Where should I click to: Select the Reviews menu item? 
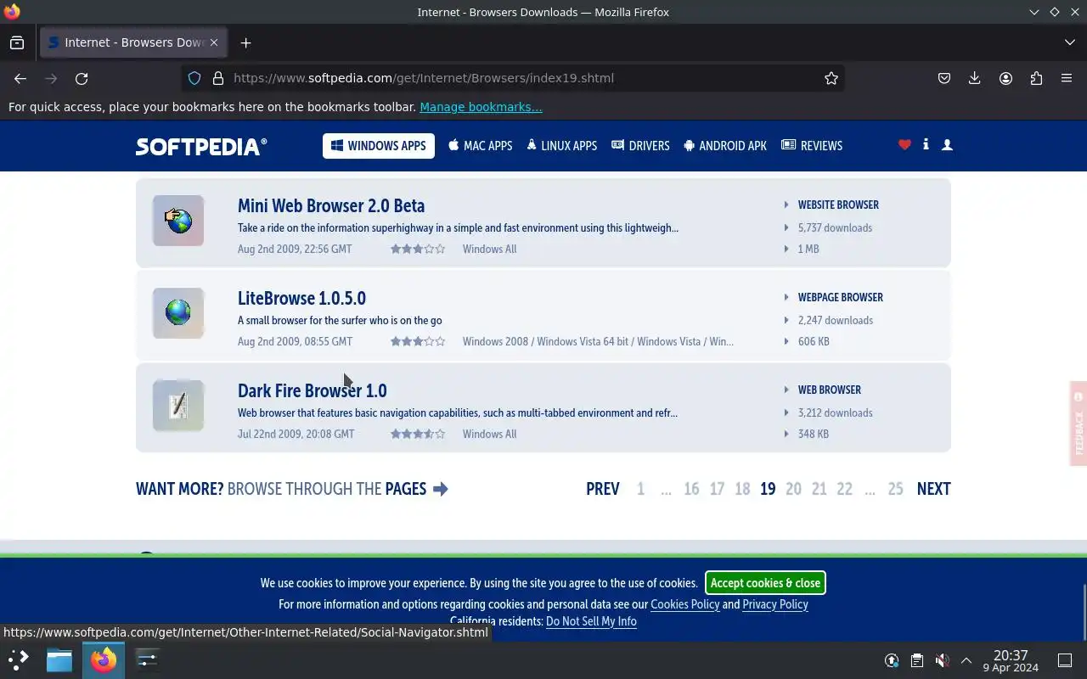pos(812,146)
